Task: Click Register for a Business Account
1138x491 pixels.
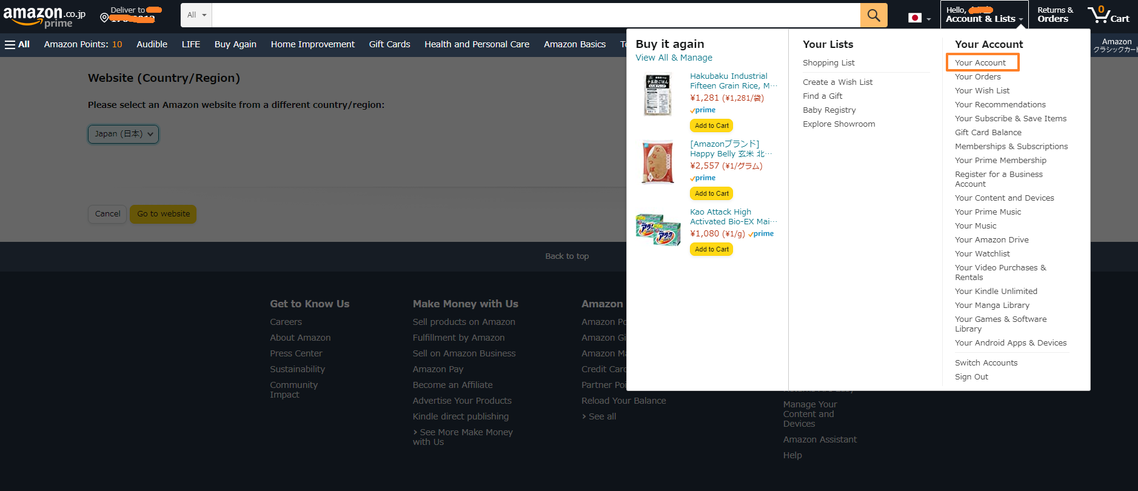Action: tap(999, 179)
